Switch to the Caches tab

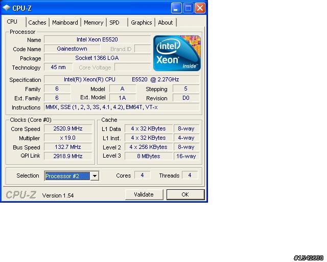tap(37, 23)
